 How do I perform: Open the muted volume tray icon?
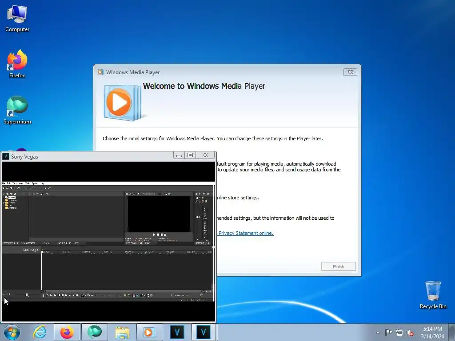[x=410, y=333]
